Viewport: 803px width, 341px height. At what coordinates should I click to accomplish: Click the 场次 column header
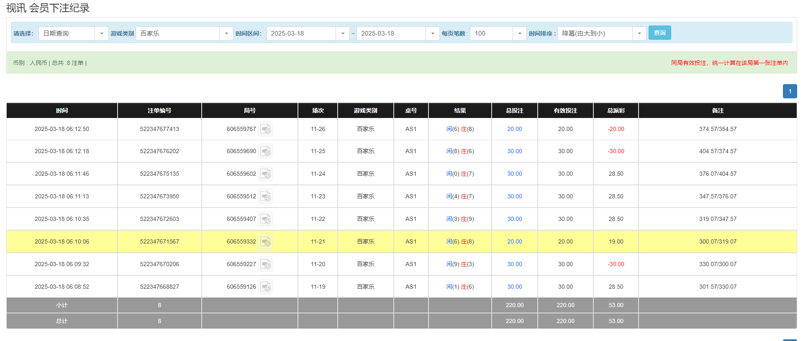tap(318, 110)
